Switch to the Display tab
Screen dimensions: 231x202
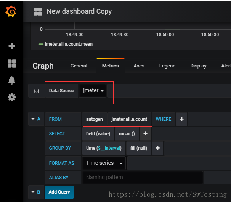(198, 66)
